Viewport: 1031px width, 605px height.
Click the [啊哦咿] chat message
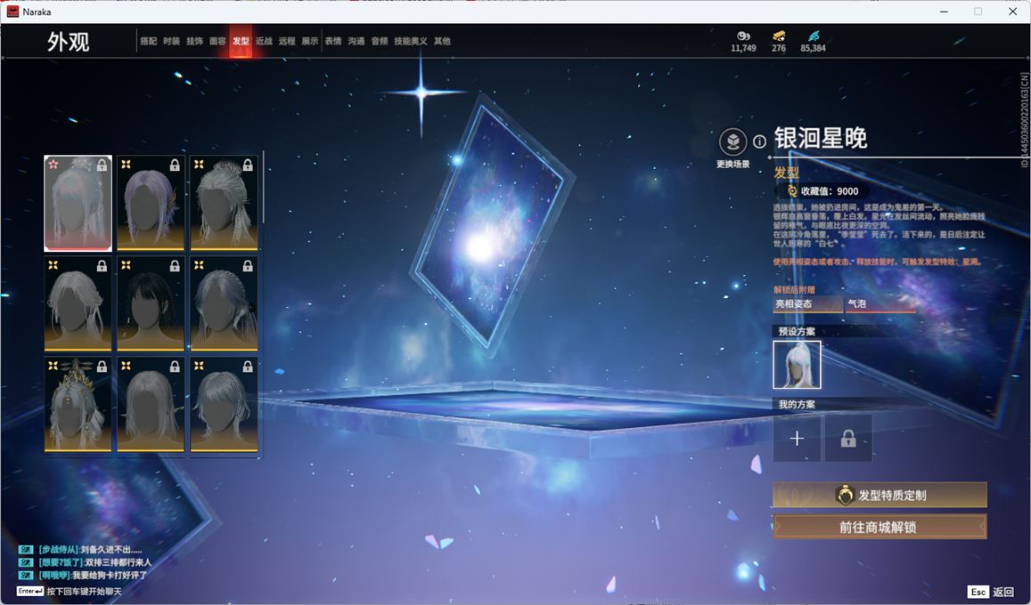[x=84, y=576]
